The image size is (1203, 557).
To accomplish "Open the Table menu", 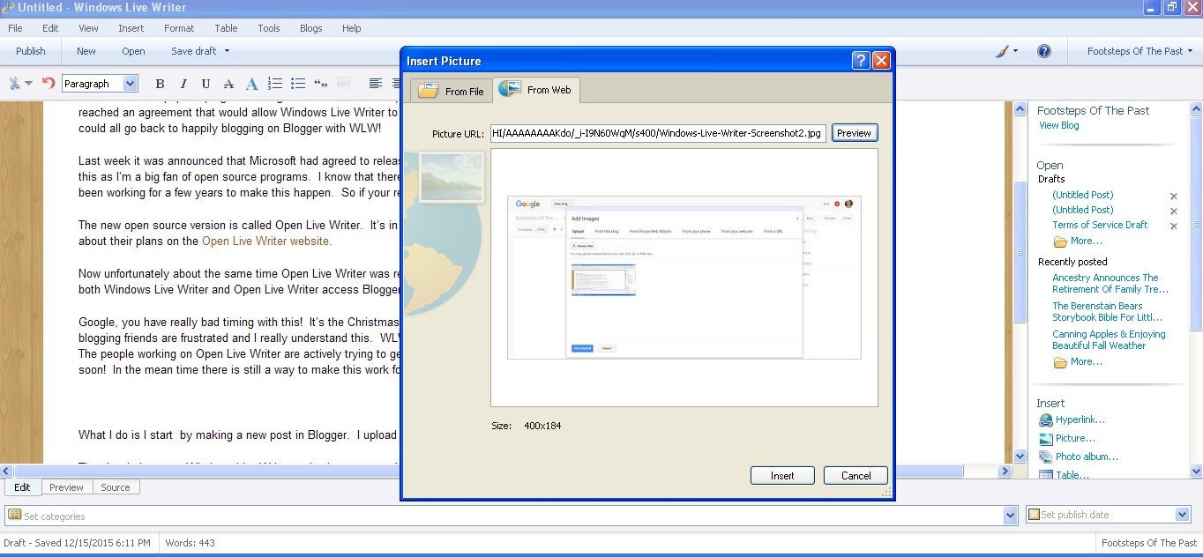I will [227, 28].
